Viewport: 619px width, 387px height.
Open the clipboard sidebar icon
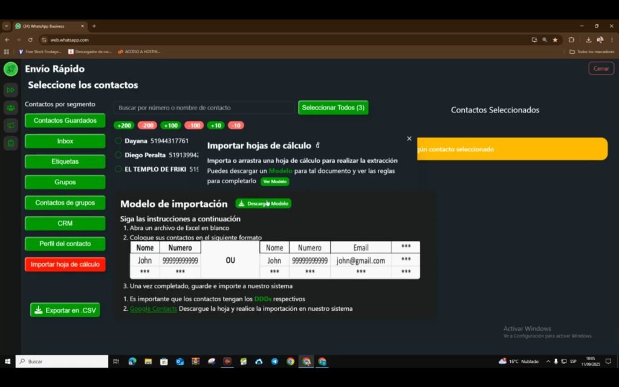(x=11, y=143)
